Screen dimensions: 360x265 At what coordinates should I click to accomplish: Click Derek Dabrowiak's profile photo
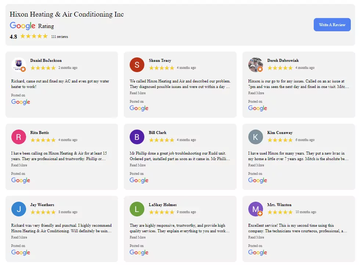pos(255,65)
